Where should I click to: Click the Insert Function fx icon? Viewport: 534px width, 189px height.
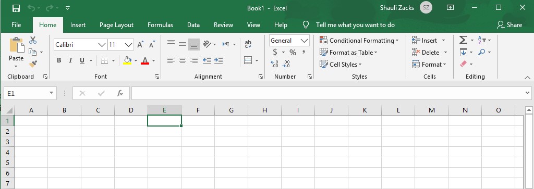120,93
